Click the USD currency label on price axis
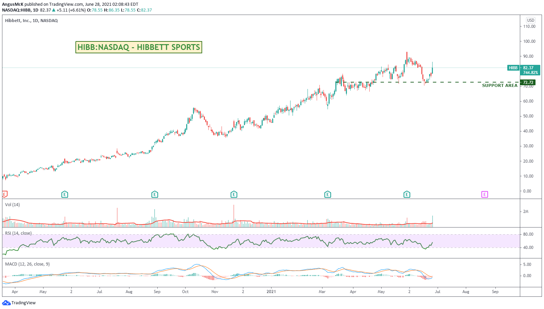 [531, 20]
